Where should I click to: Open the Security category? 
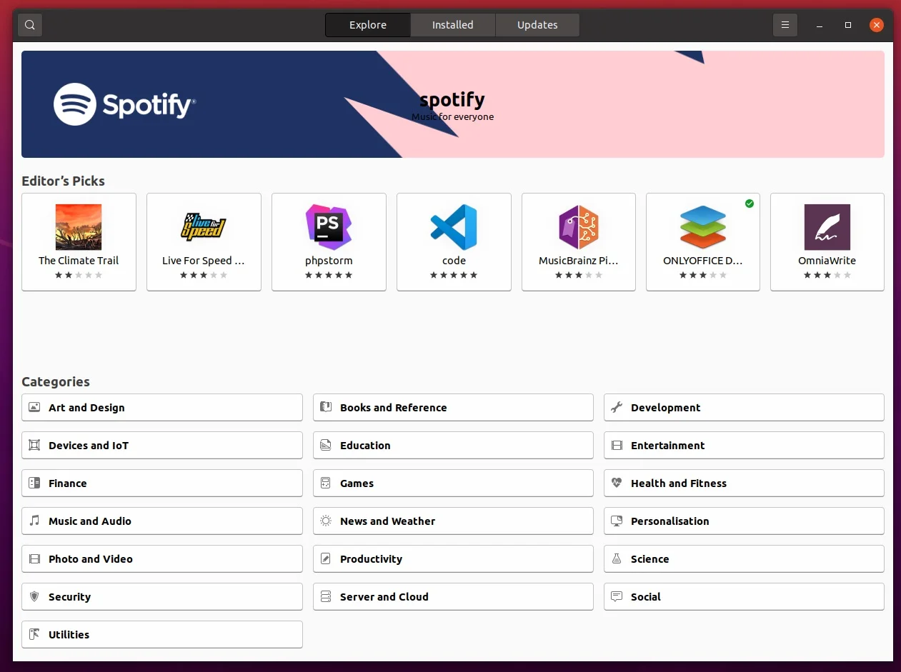coord(162,596)
